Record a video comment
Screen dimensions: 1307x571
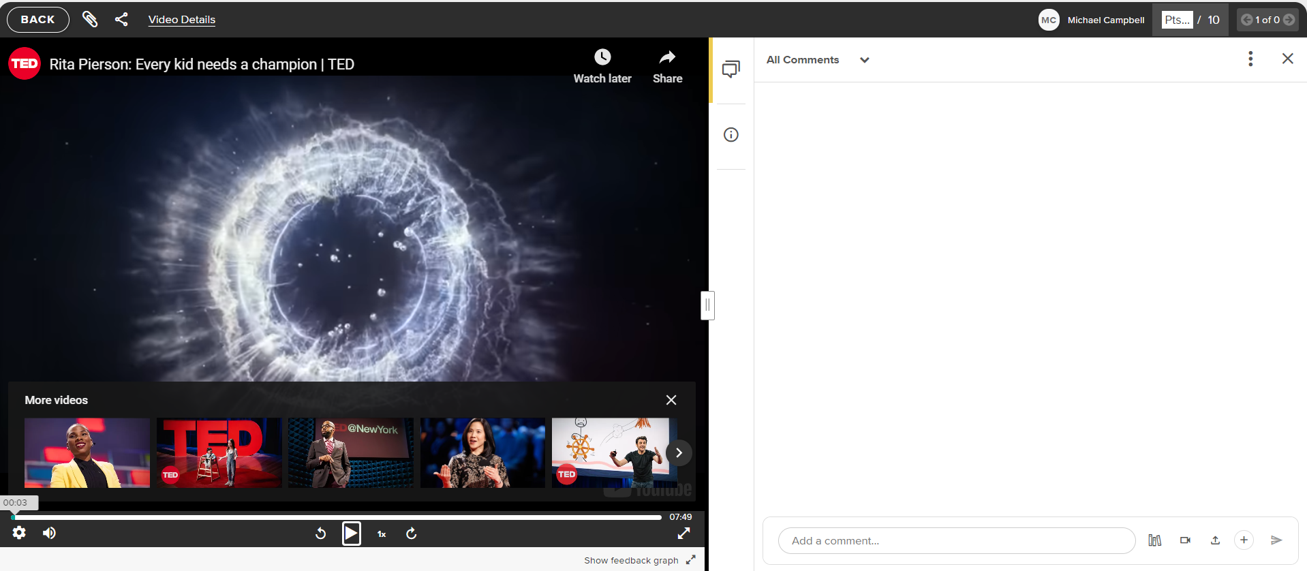coord(1185,540)
